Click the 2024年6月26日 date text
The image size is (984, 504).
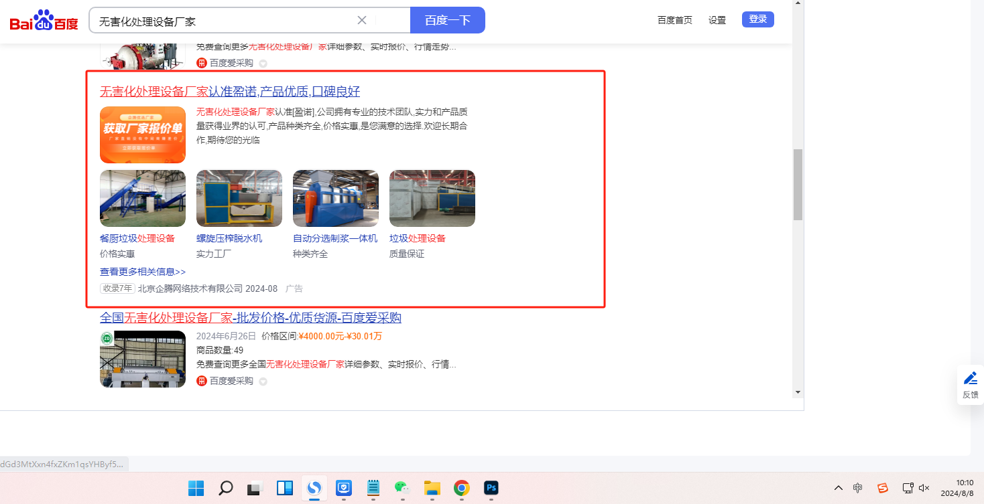(x=227, y=336)
